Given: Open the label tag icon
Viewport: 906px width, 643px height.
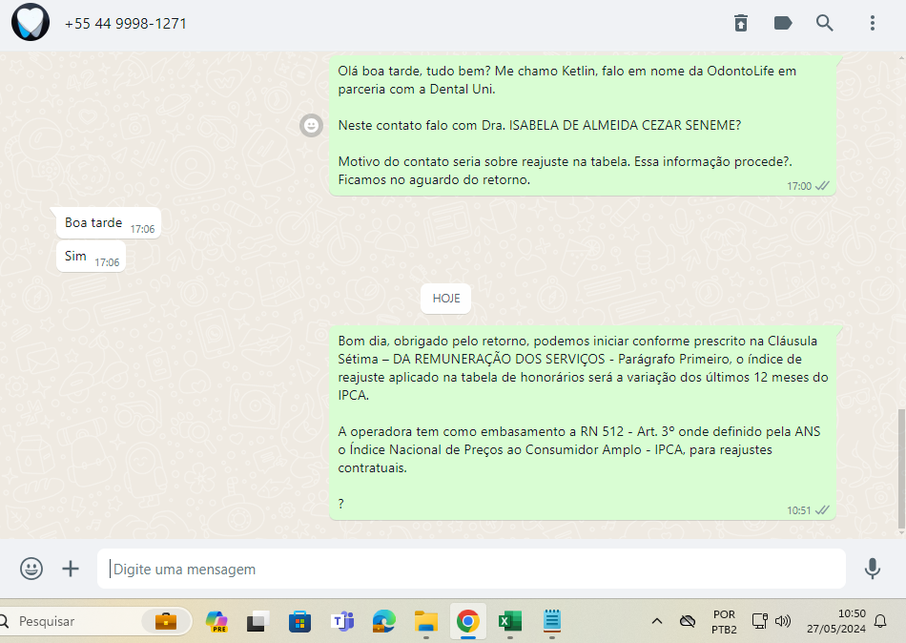Looking at the screenshot, I should click(x=782, y=23).
